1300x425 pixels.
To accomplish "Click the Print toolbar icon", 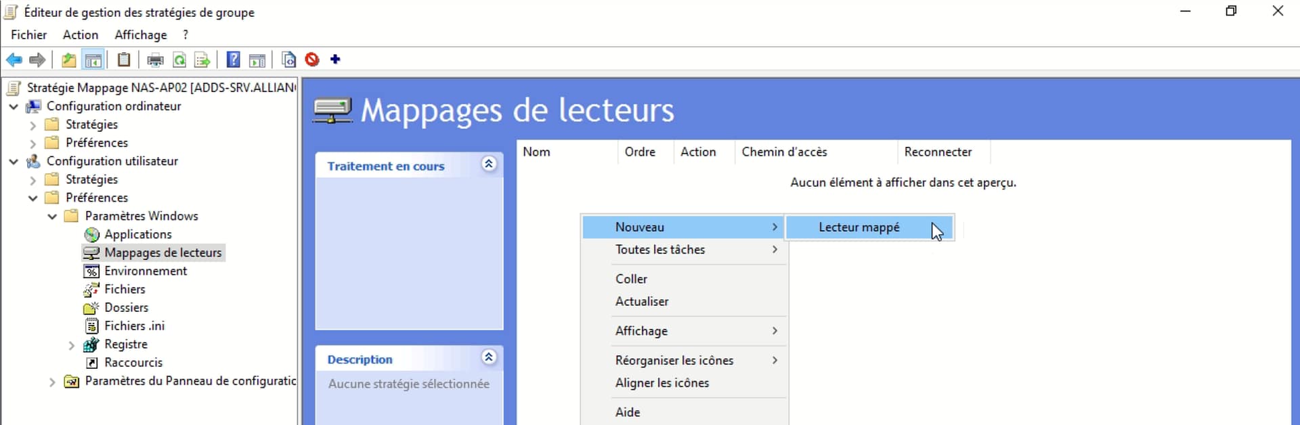I will pos(155,60).
